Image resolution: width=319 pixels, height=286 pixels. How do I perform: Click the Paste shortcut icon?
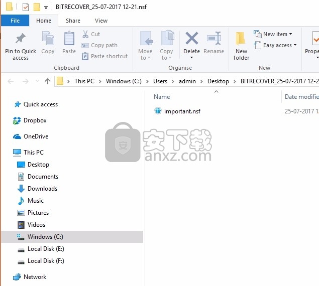[85, 56]
